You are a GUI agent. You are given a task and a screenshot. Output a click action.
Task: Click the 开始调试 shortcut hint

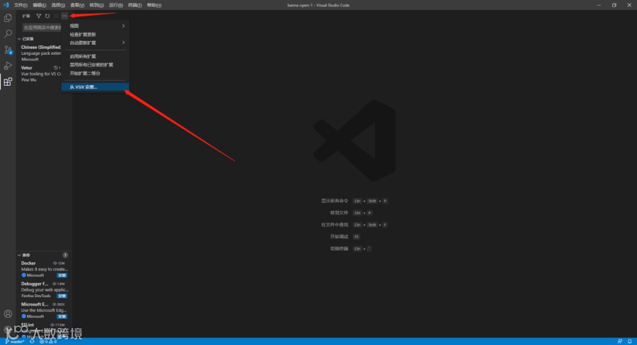point(345,236)
